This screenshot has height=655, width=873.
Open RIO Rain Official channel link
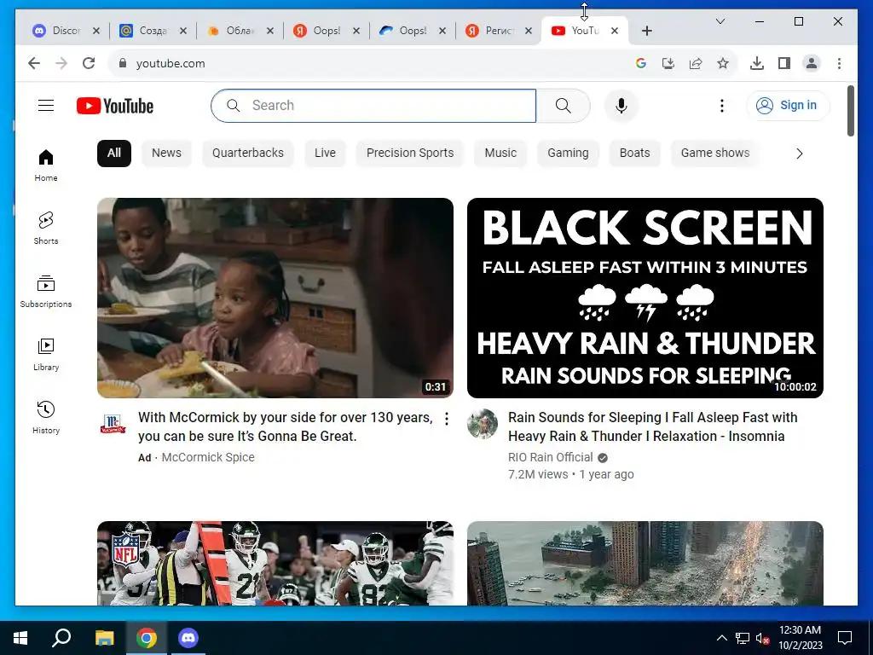[x=550, y=457]
